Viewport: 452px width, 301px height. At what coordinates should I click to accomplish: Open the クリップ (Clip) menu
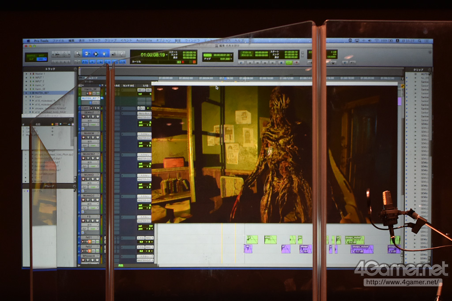click(110, 41)
